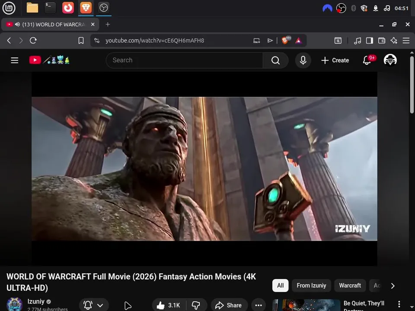Open the Linux Mint start menu
This screenshot has height=311, width=415.
click(x=9, y=8)
